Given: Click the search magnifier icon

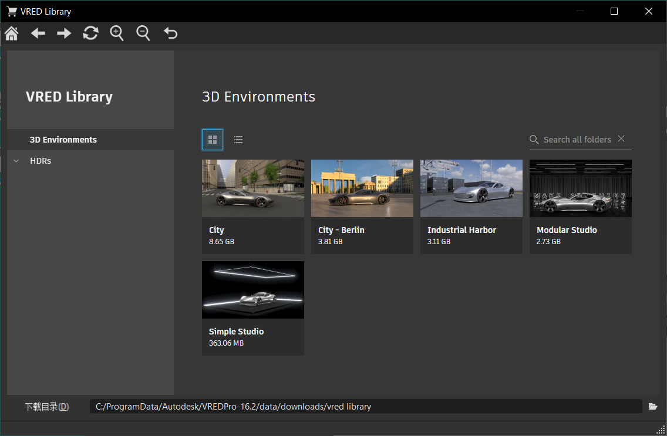Looking at the screenshot, I should pos(534,140).
